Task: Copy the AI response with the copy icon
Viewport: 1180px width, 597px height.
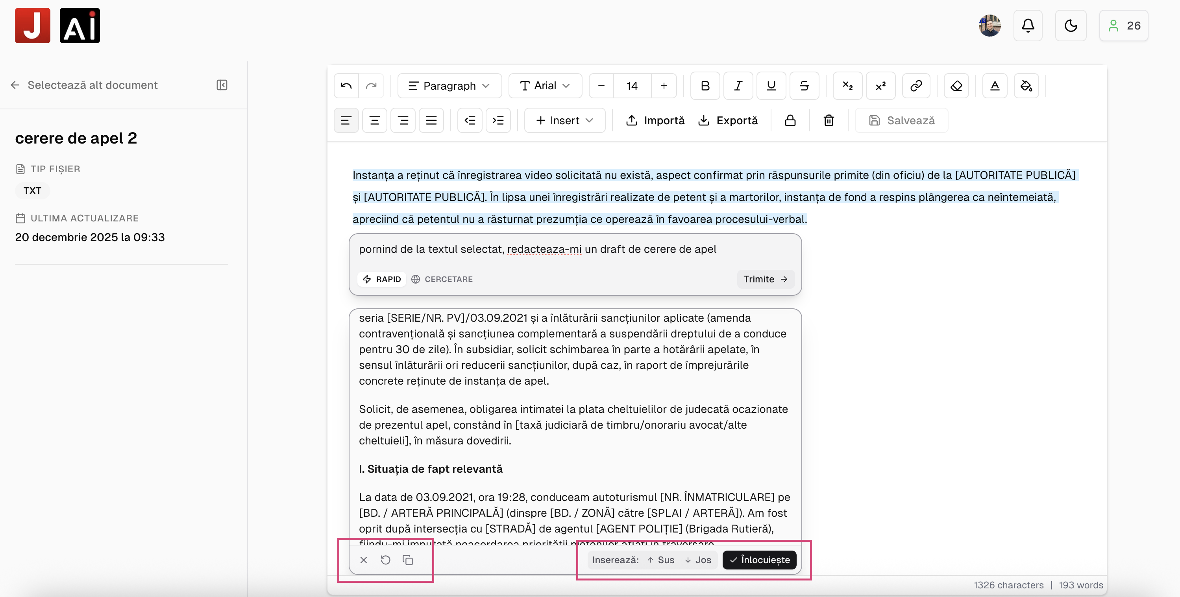Action: click(x=408, y=560)
